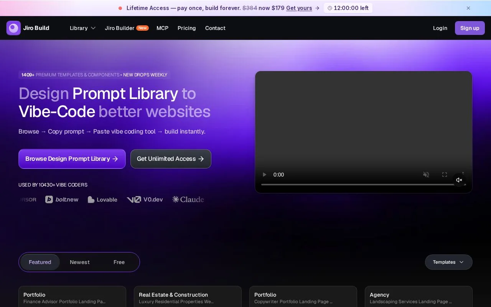The height and width of the screenshot is (307, 491).
Task: Open the Real Estate & Construction card
Action: click(x=188, y=297)
